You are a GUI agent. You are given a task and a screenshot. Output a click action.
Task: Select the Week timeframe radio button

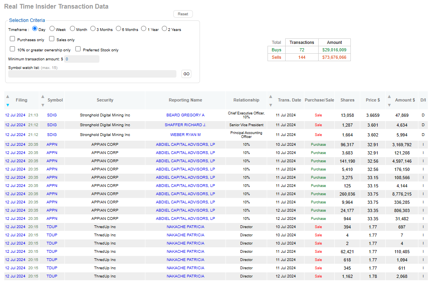[52, 29]
